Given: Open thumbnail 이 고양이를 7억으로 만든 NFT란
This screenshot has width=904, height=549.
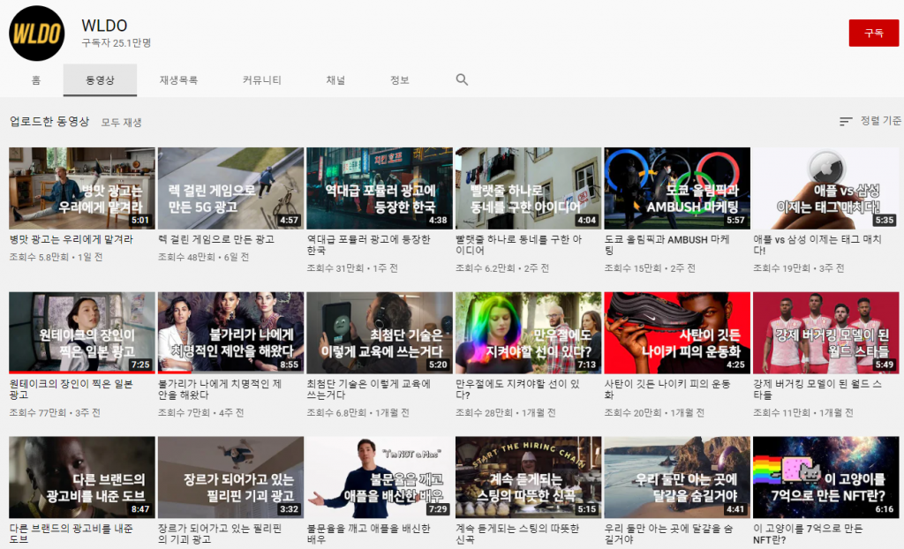Looking at the screenshot, I should 826,477.
